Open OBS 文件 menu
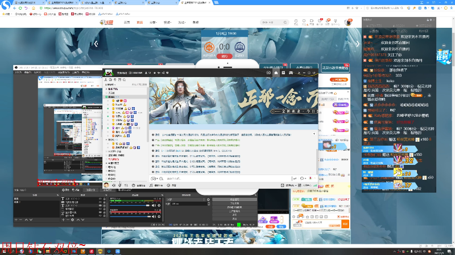Viewport: 455px width, 255px height. [18, 73]
